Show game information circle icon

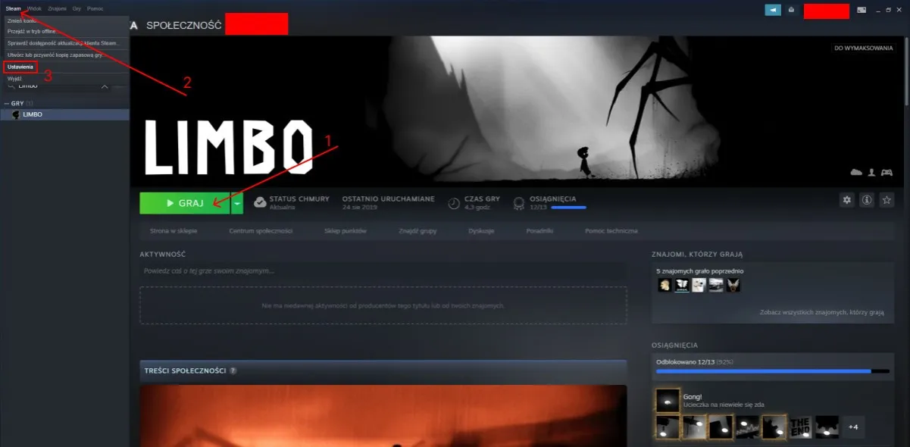pyautogui.click(x=866, y=200)
